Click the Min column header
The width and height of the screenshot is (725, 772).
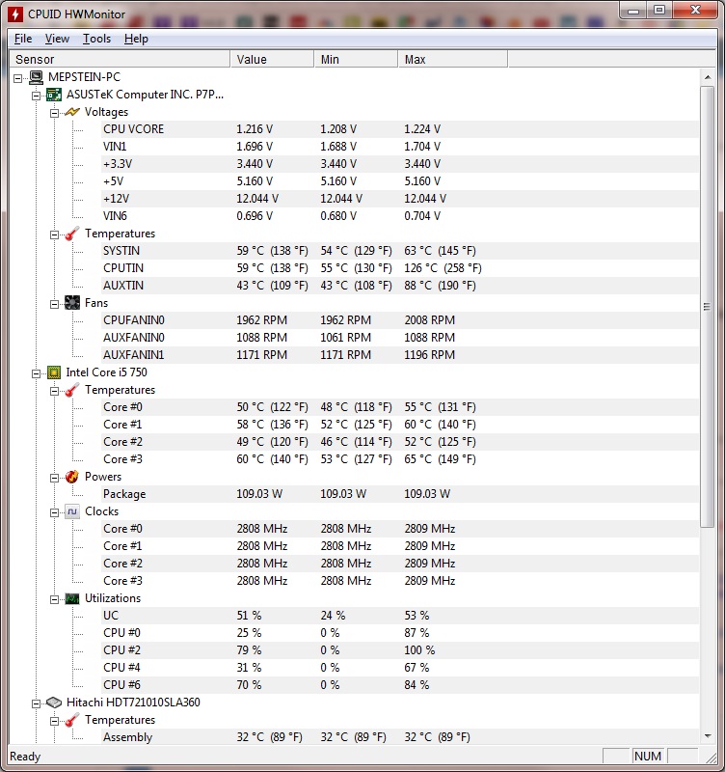tap(356, 59)
